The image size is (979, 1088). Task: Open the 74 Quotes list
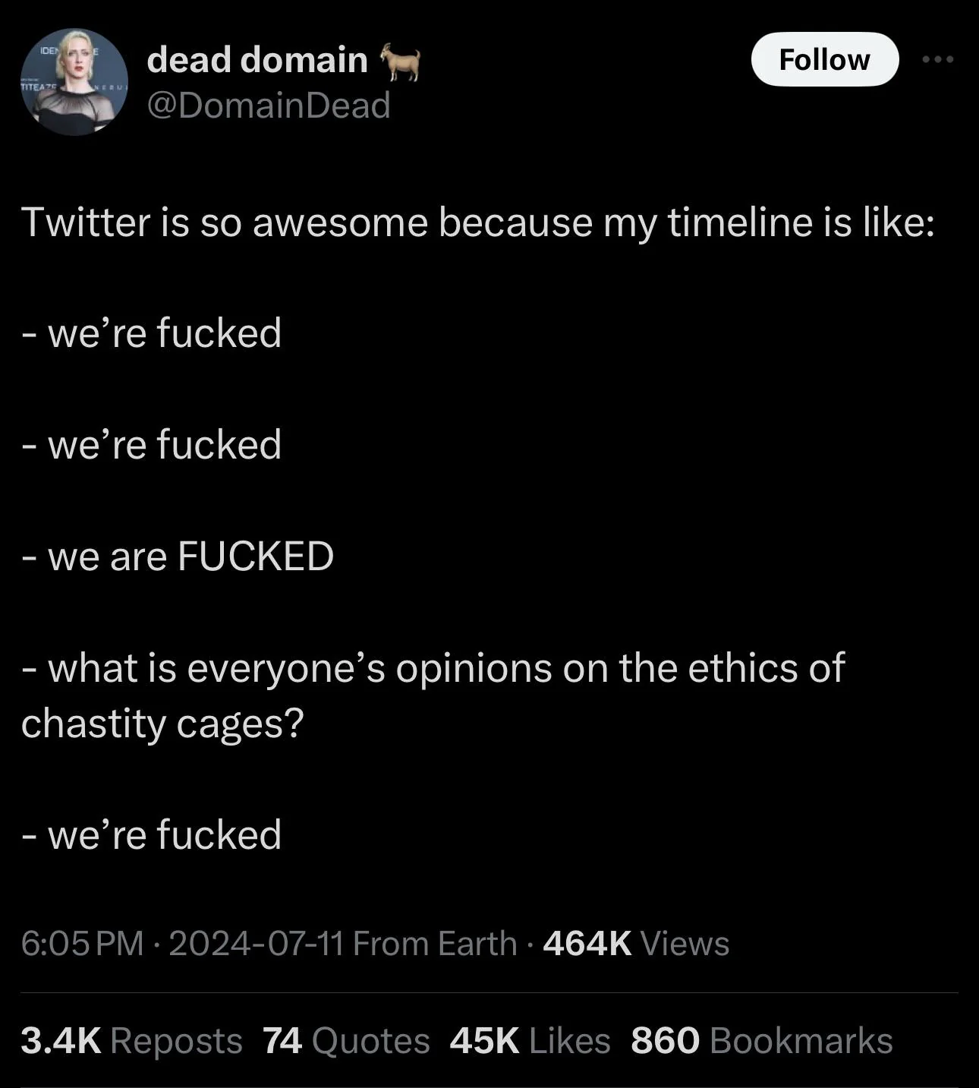[x=346, y=1040]
